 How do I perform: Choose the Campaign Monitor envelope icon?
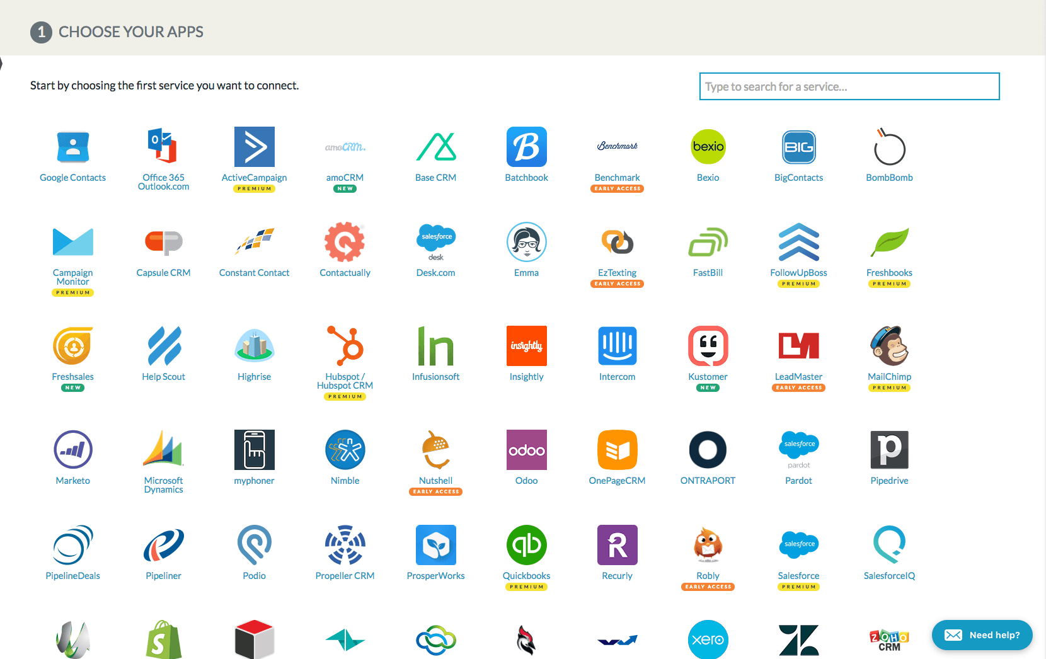[x=73, y=242]
